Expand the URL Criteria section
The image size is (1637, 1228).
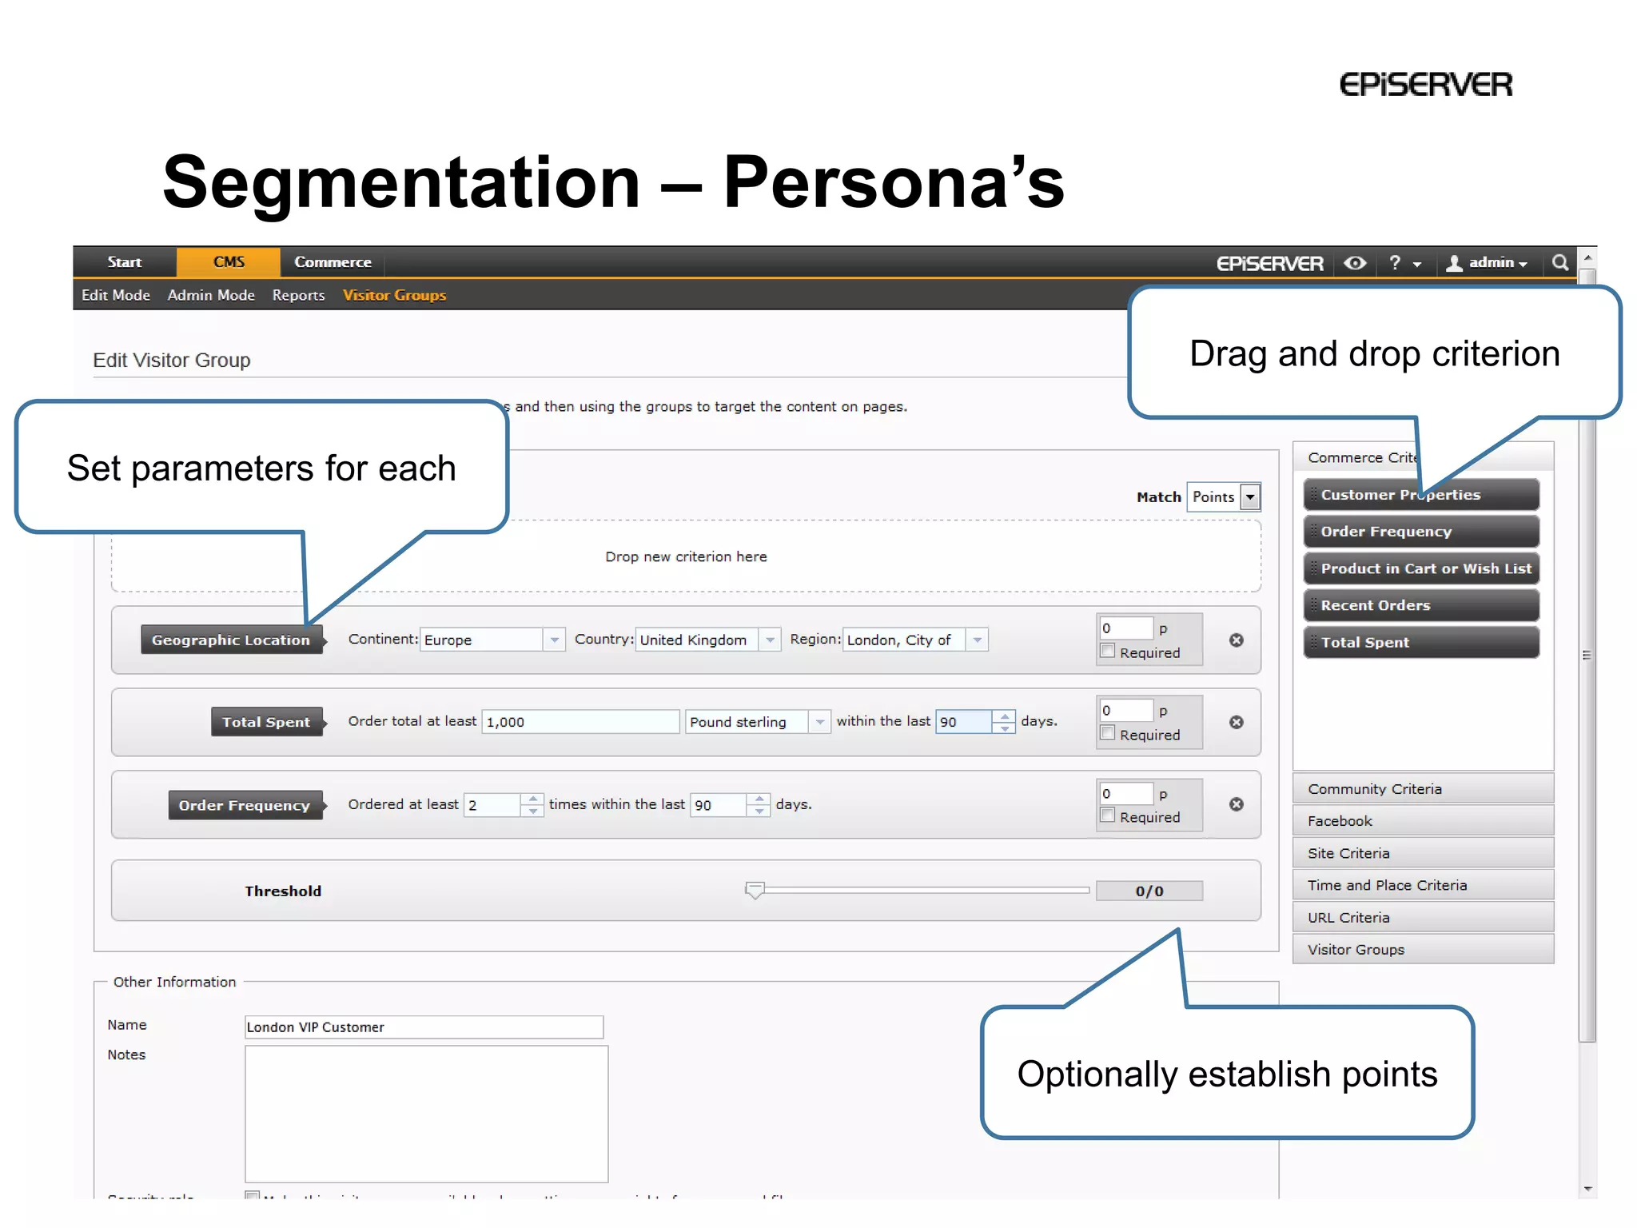coord(1423,918)
